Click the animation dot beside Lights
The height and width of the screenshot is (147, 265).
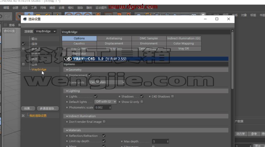pyautogui.click(x=67, y=96)
